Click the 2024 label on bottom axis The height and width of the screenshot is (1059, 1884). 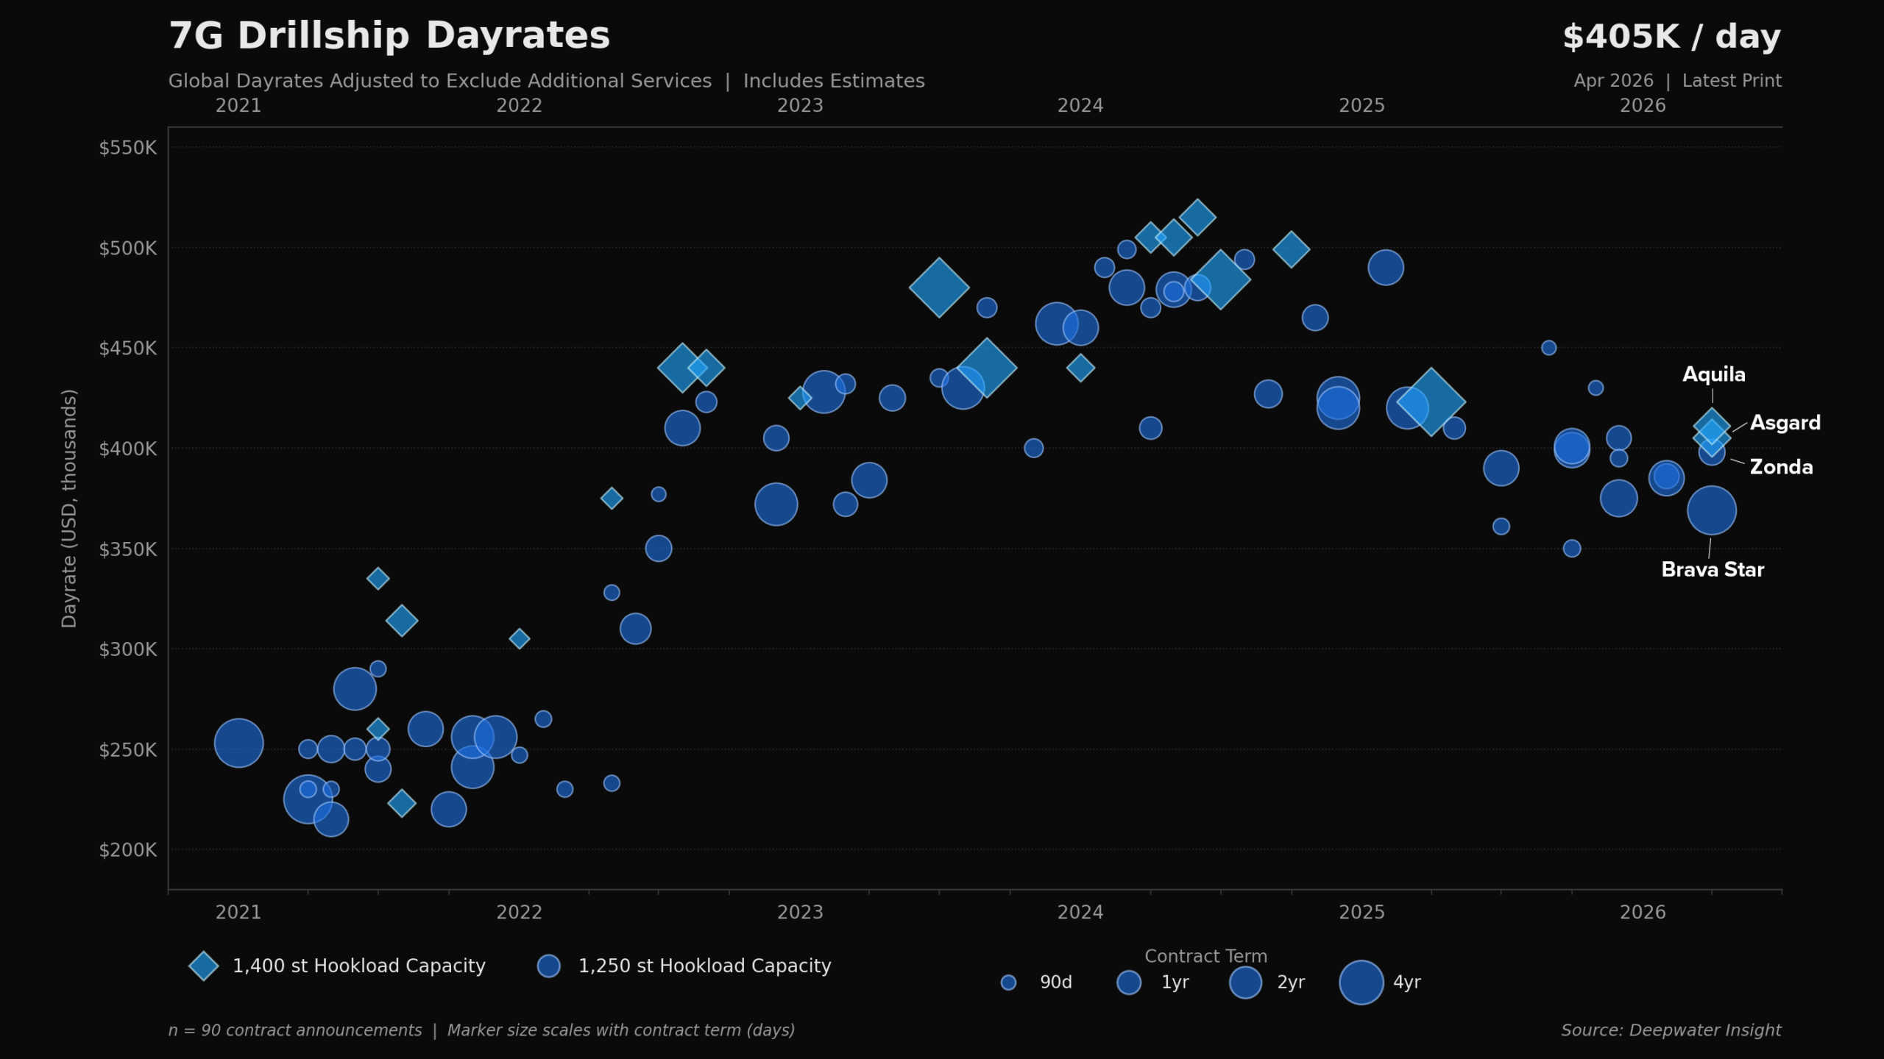(1080, 912)
